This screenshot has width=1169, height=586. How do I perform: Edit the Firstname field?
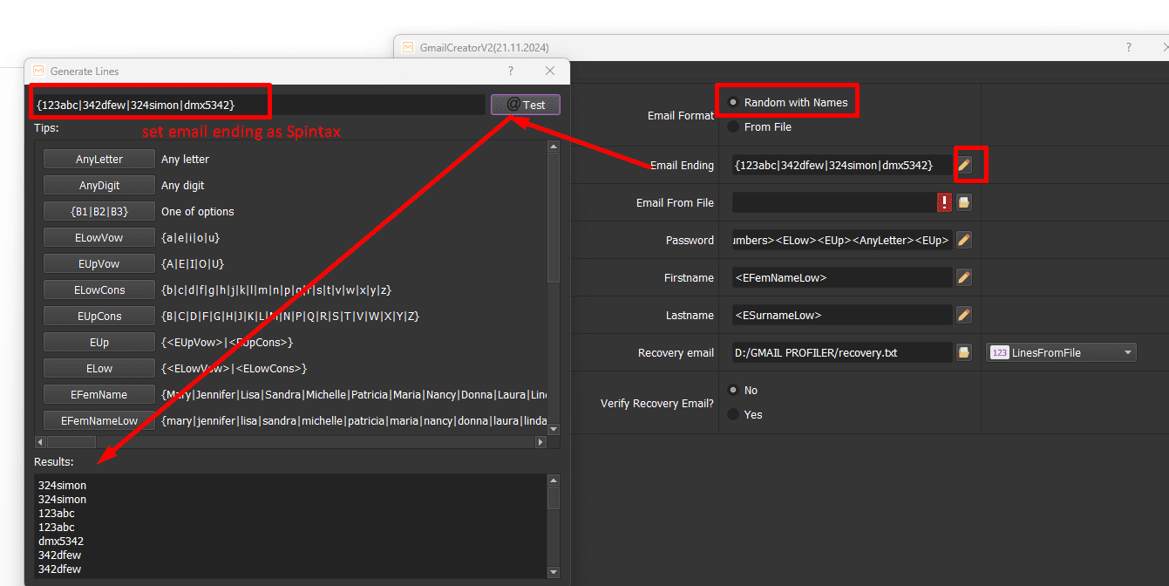[x=842, y=277]
